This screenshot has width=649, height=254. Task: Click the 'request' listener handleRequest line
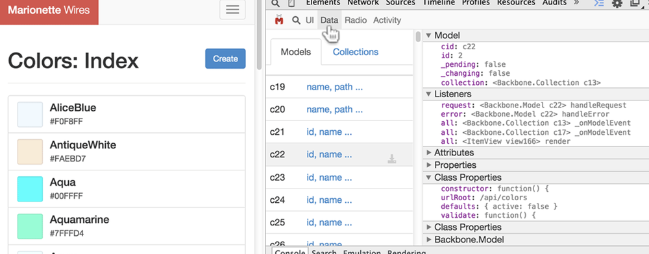533,106
